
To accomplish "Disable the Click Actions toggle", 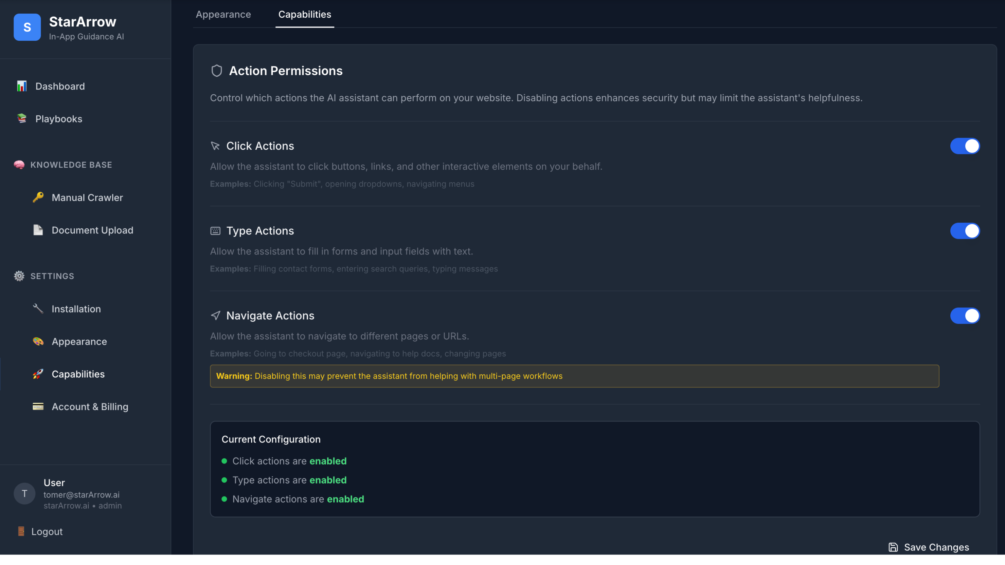I will [965, 146].
